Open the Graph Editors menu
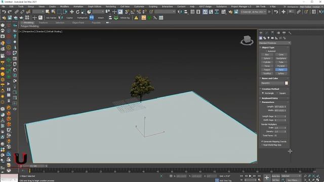The image size is (324, 182). point(95,7)
